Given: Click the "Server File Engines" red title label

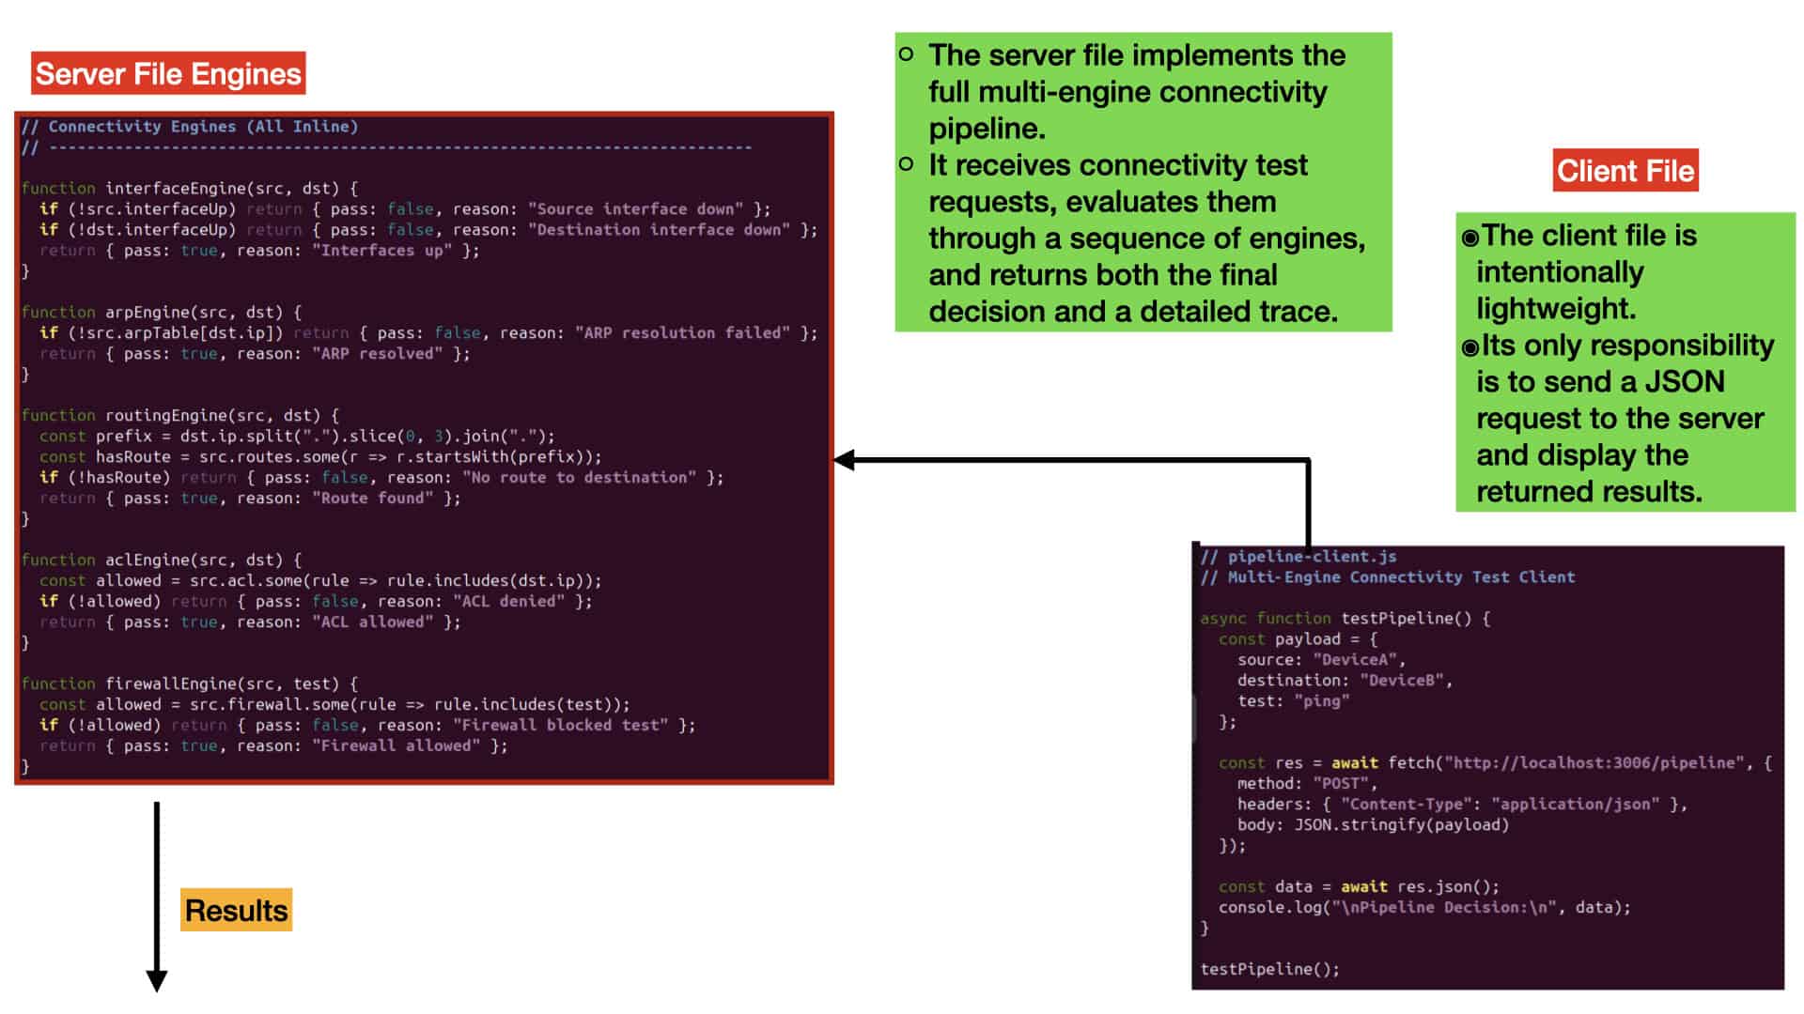Looking at the screenshot, I should pos(168,73).
